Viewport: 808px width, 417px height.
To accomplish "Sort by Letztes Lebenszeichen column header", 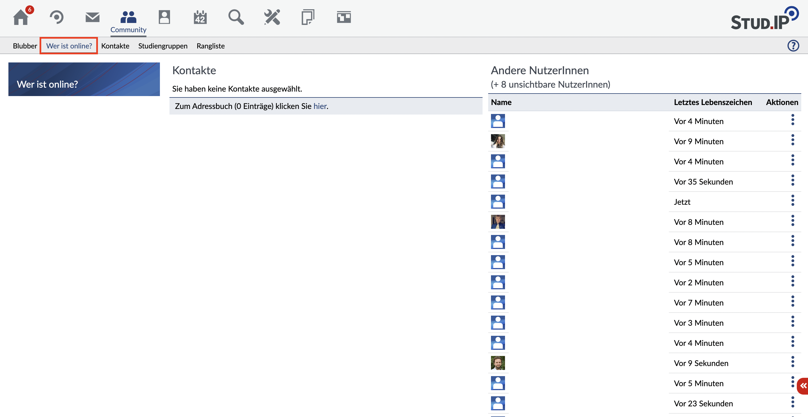I will pos(713,102).
